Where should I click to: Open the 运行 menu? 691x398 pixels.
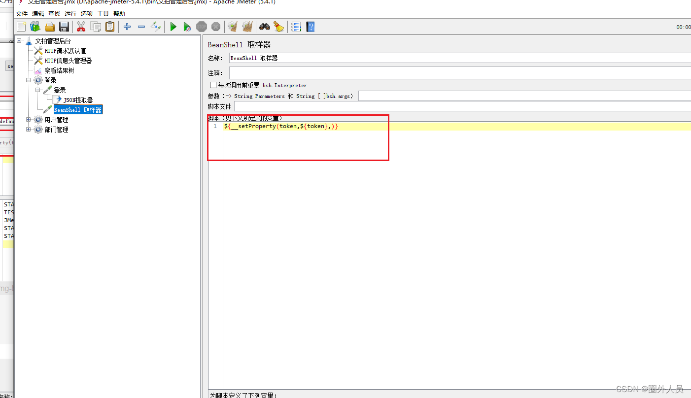click(x=70, y=14)
